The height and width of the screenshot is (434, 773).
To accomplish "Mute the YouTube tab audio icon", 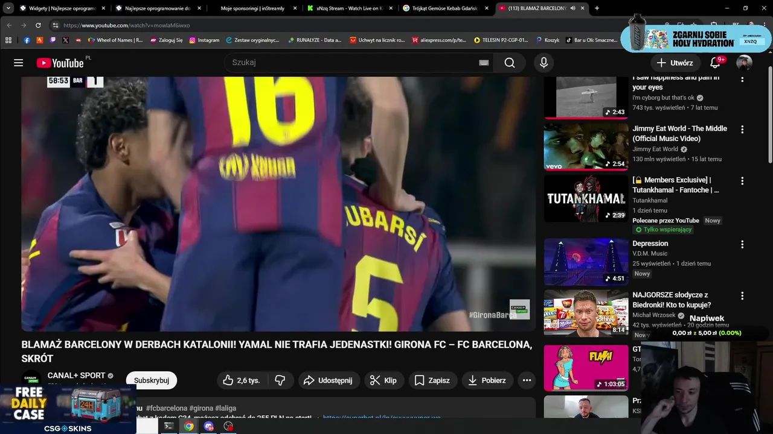I will click(x=573, y=8).
